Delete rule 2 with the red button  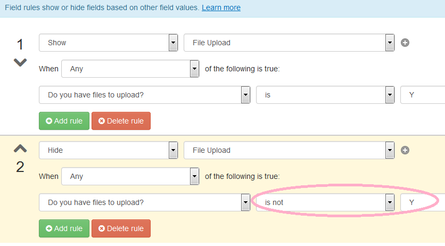121,228
